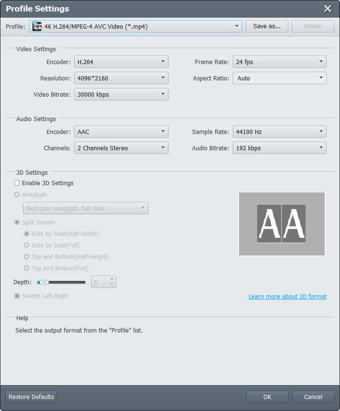The height and width of the screenshot is (411, 340).
Task: Click the AA split-screen preview image
Action: pos(281,224)
